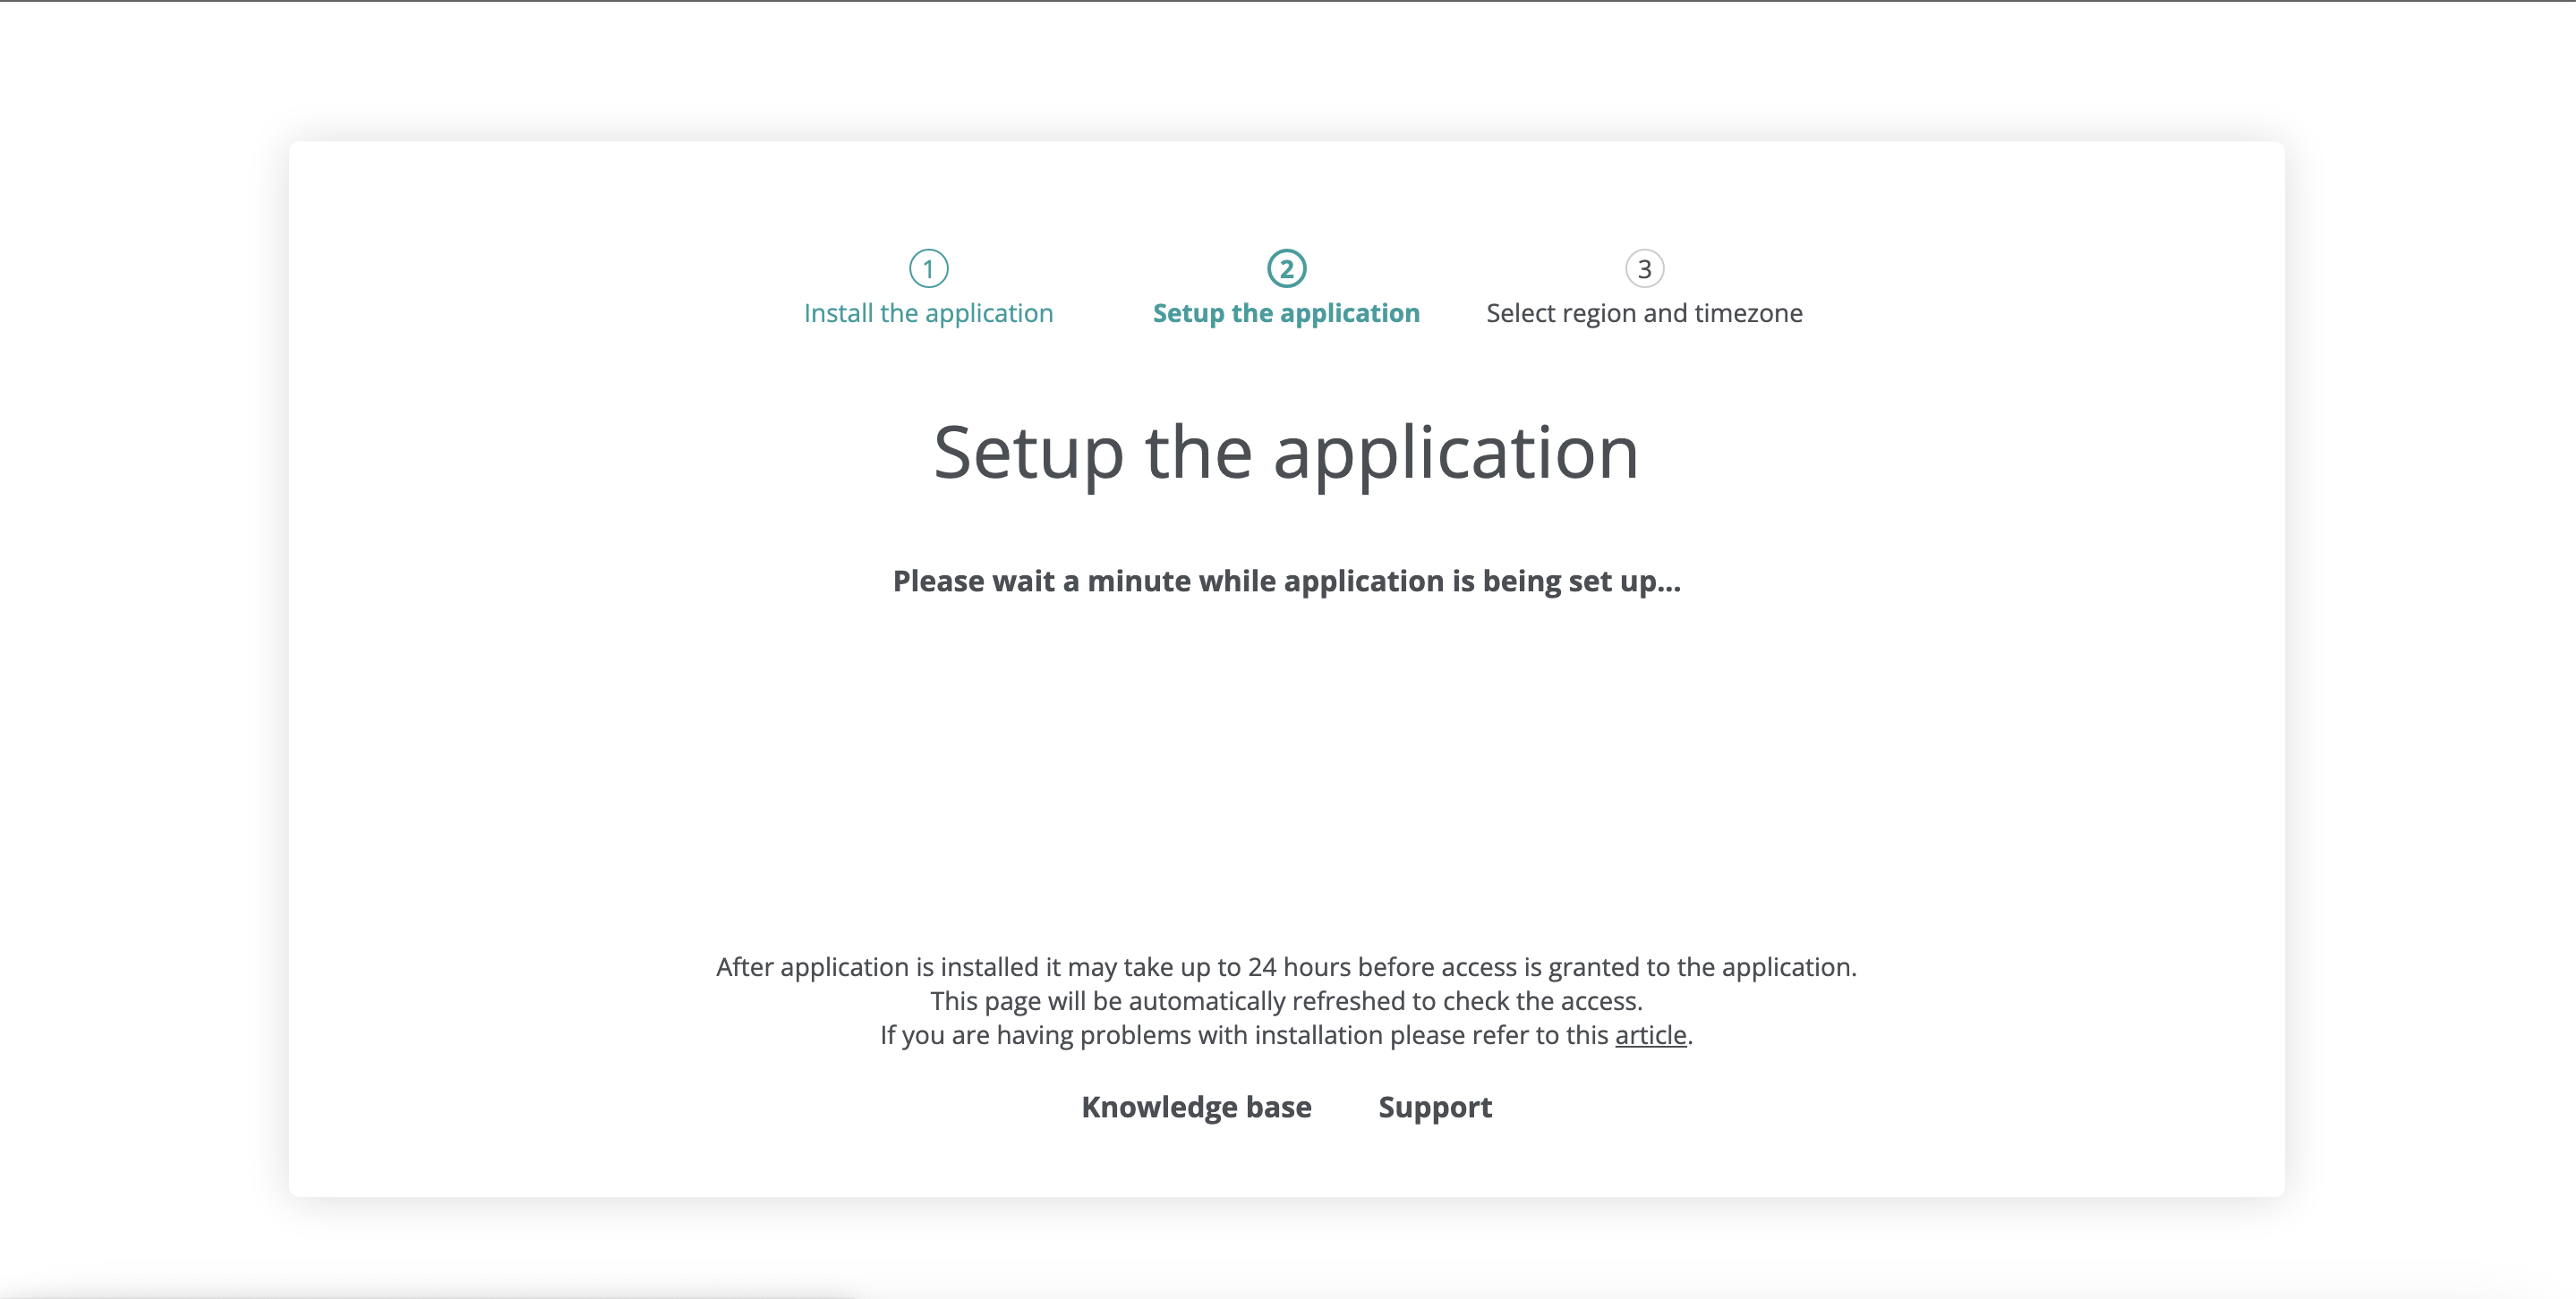Click the step 1 circle icon
Image resolution: width=2576 pixels, height=1299 pixels.
(928, 267)
